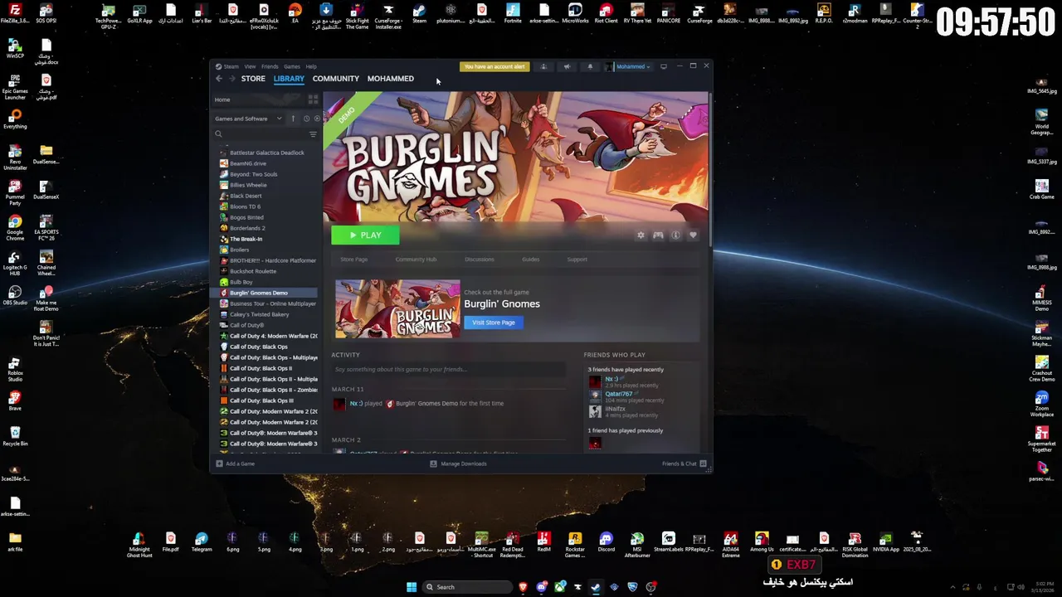Open the Steam menu
This screenshot has width=1062, height=597.
(x=231, y=66)
